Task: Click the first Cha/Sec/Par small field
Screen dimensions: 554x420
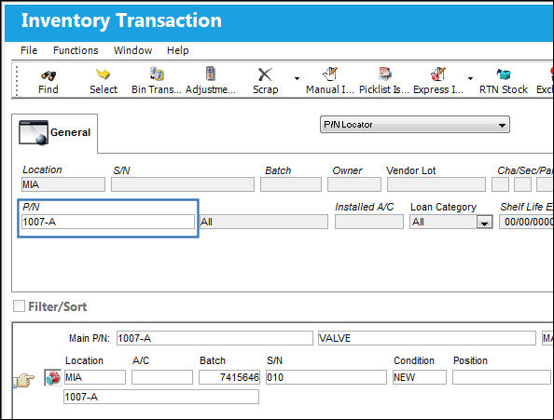Action: click(x=500, y=184)
